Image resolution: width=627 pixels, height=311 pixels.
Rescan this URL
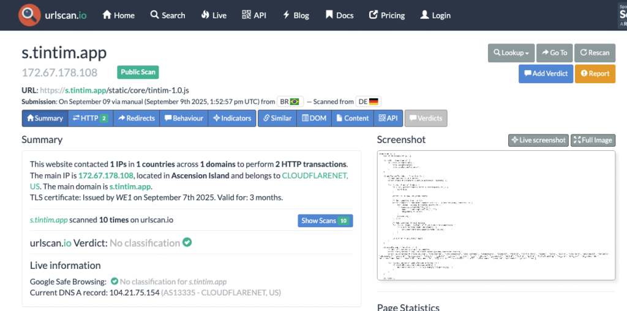(x=595, y=53)
